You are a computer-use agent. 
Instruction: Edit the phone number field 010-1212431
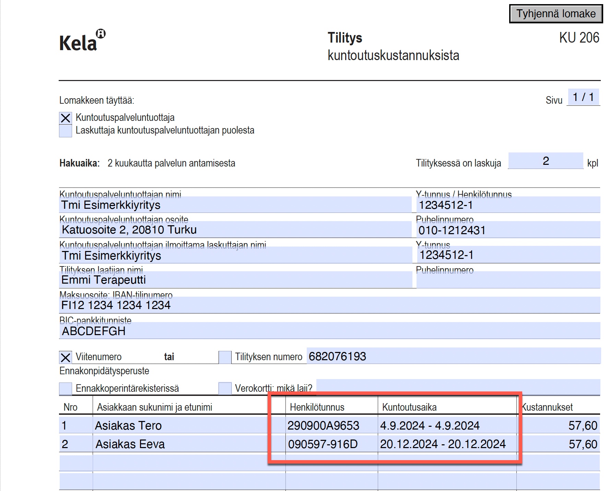[508, 230]
